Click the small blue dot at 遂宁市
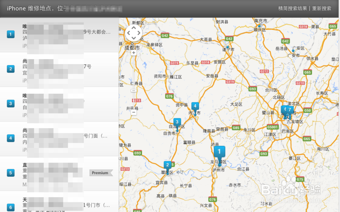This screenshot has width=340, height=212. click(x=227, y=47)
